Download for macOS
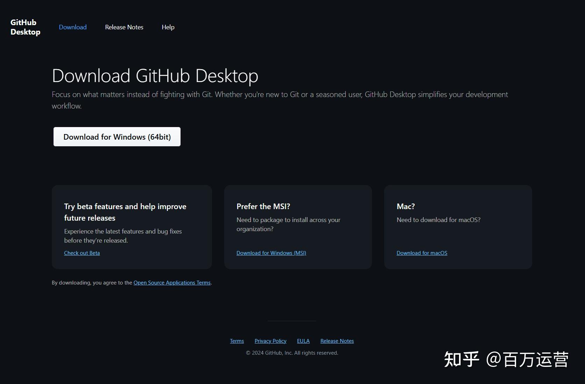 (x=422, y=253)
